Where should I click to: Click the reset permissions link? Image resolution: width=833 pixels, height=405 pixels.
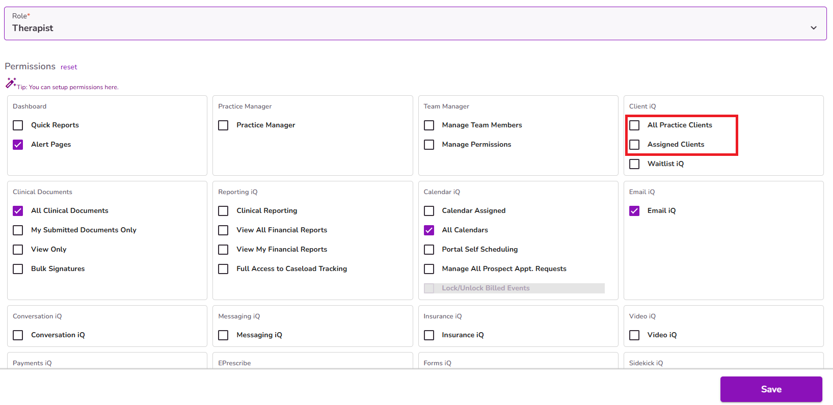(69, 67)
